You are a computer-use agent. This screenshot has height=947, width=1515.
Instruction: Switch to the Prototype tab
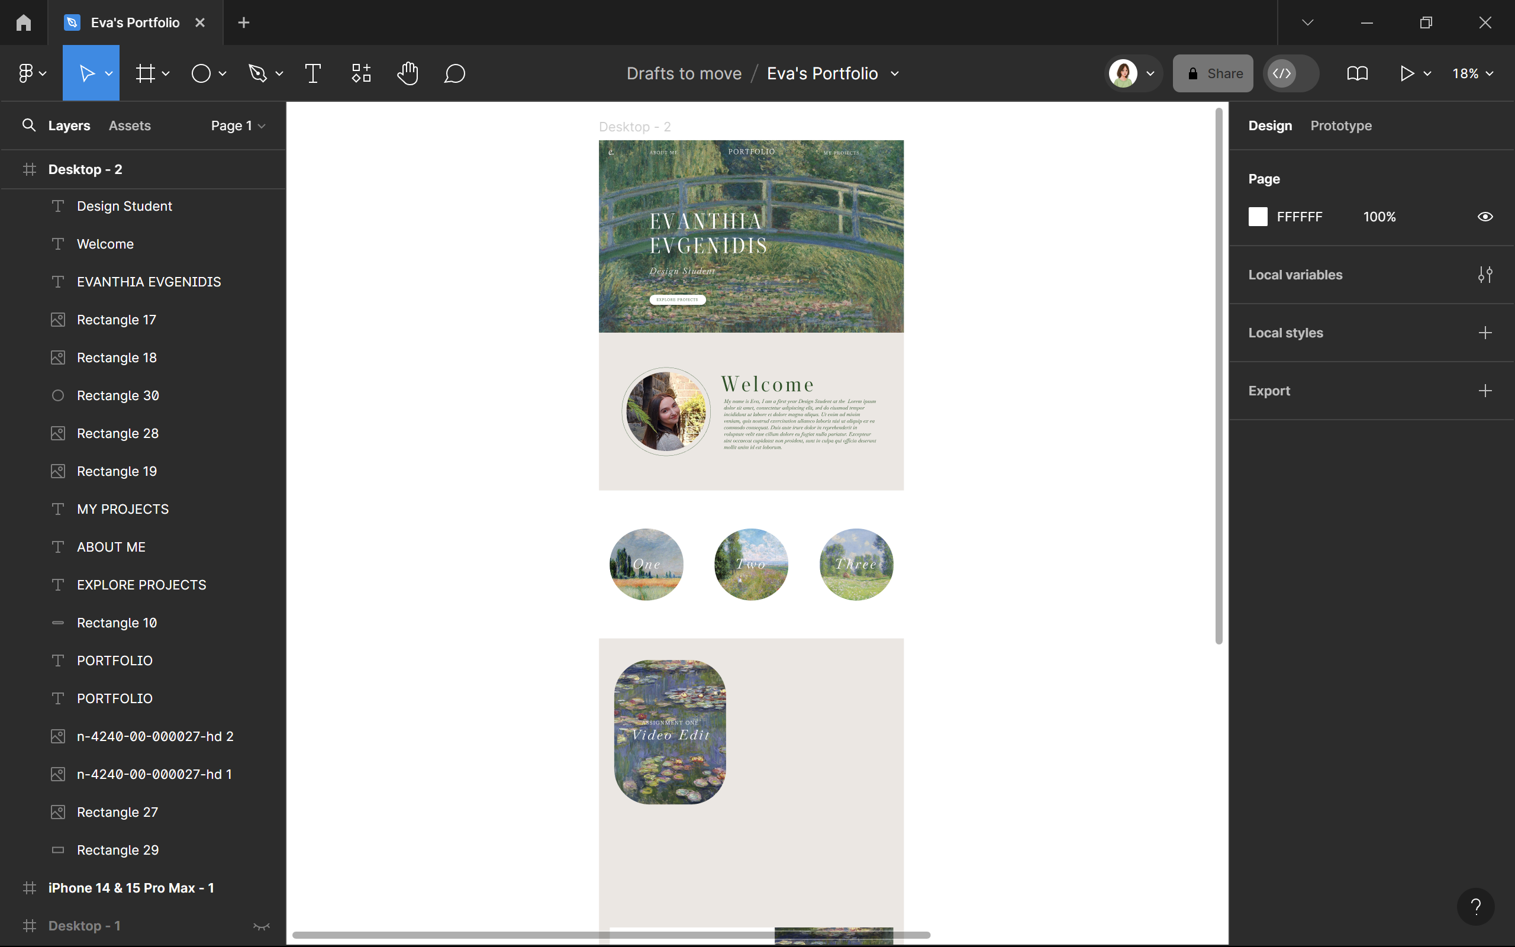(1341, 125)
